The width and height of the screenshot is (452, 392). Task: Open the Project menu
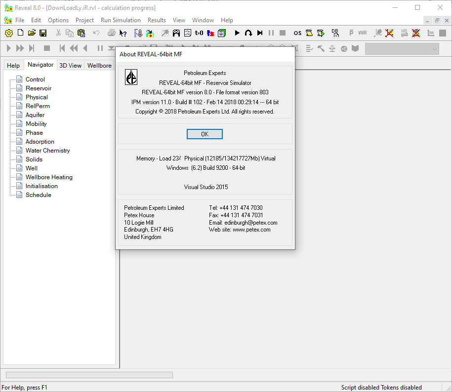pyautogui.click(x=84, y=20)
